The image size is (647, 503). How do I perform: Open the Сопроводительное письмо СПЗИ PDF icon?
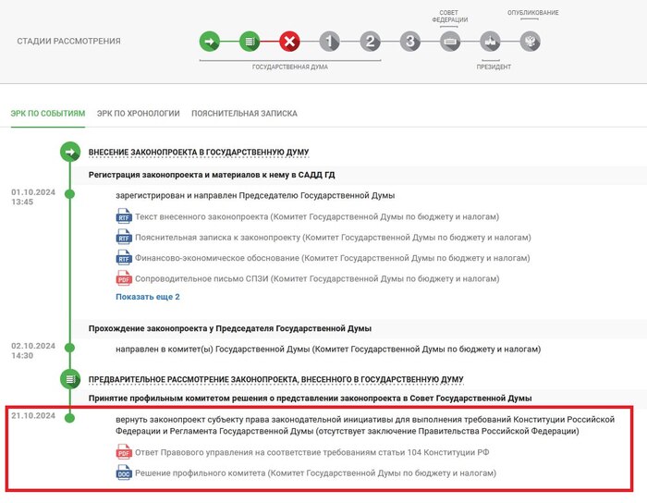pos(124,278)
